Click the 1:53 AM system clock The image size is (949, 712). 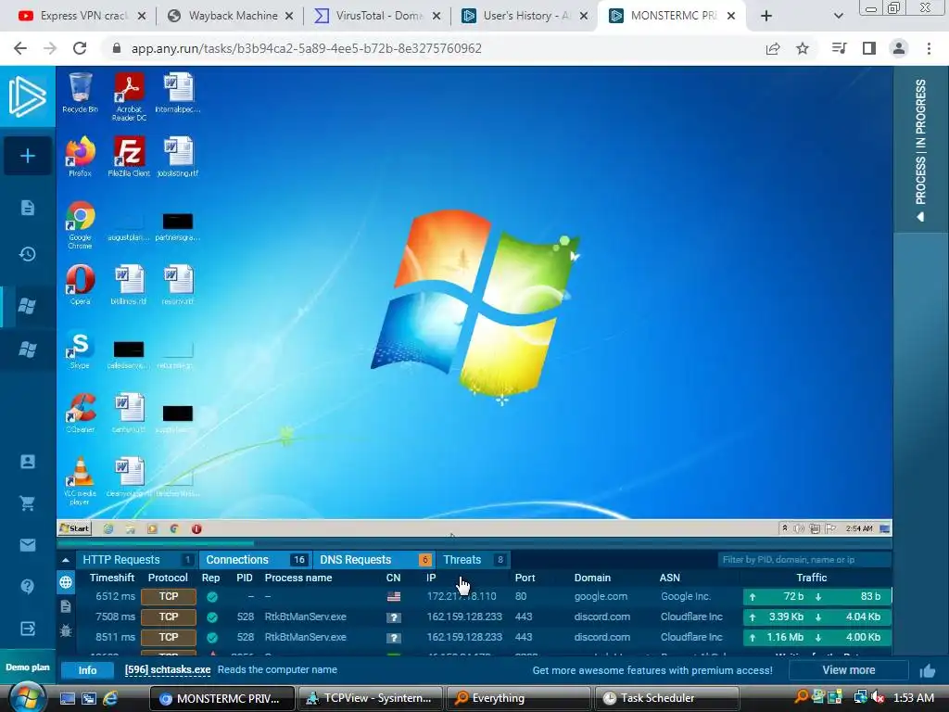[914, 698]
